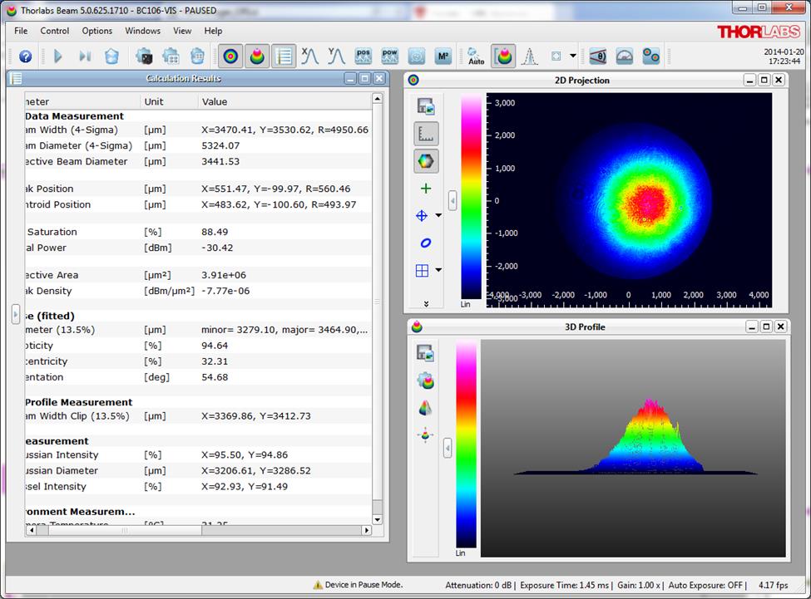The width and height of the screenshot is (811, 599).
Task: Click the blue ellipse icon in 2D Projection
Action: [426, 243]
